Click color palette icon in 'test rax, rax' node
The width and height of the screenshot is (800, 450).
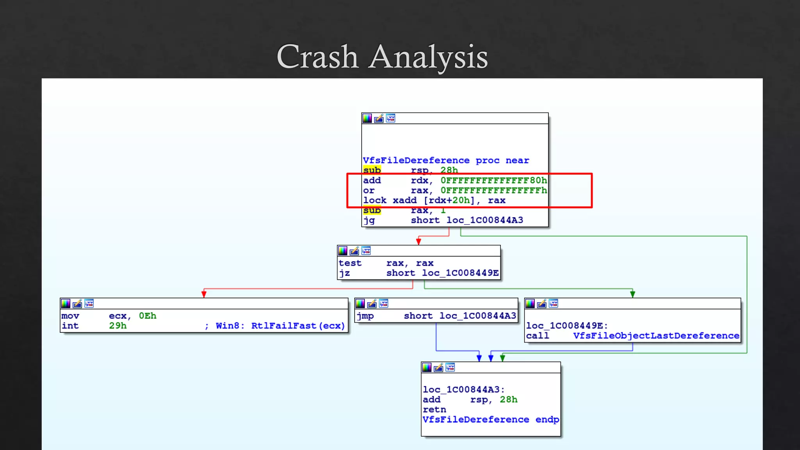pos(343,251)
